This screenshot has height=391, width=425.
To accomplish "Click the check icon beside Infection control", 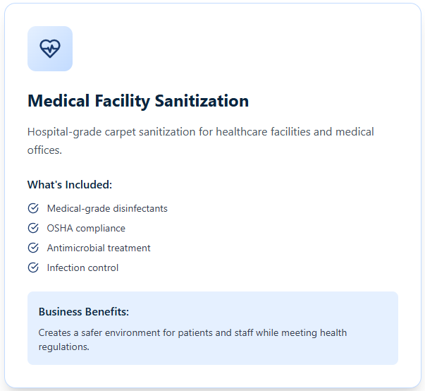I will pyautogui.click(x=33, y=267).
